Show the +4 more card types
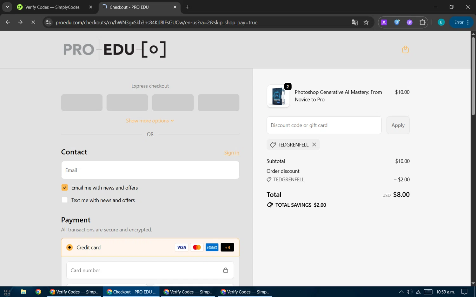 tap(227, 247)
